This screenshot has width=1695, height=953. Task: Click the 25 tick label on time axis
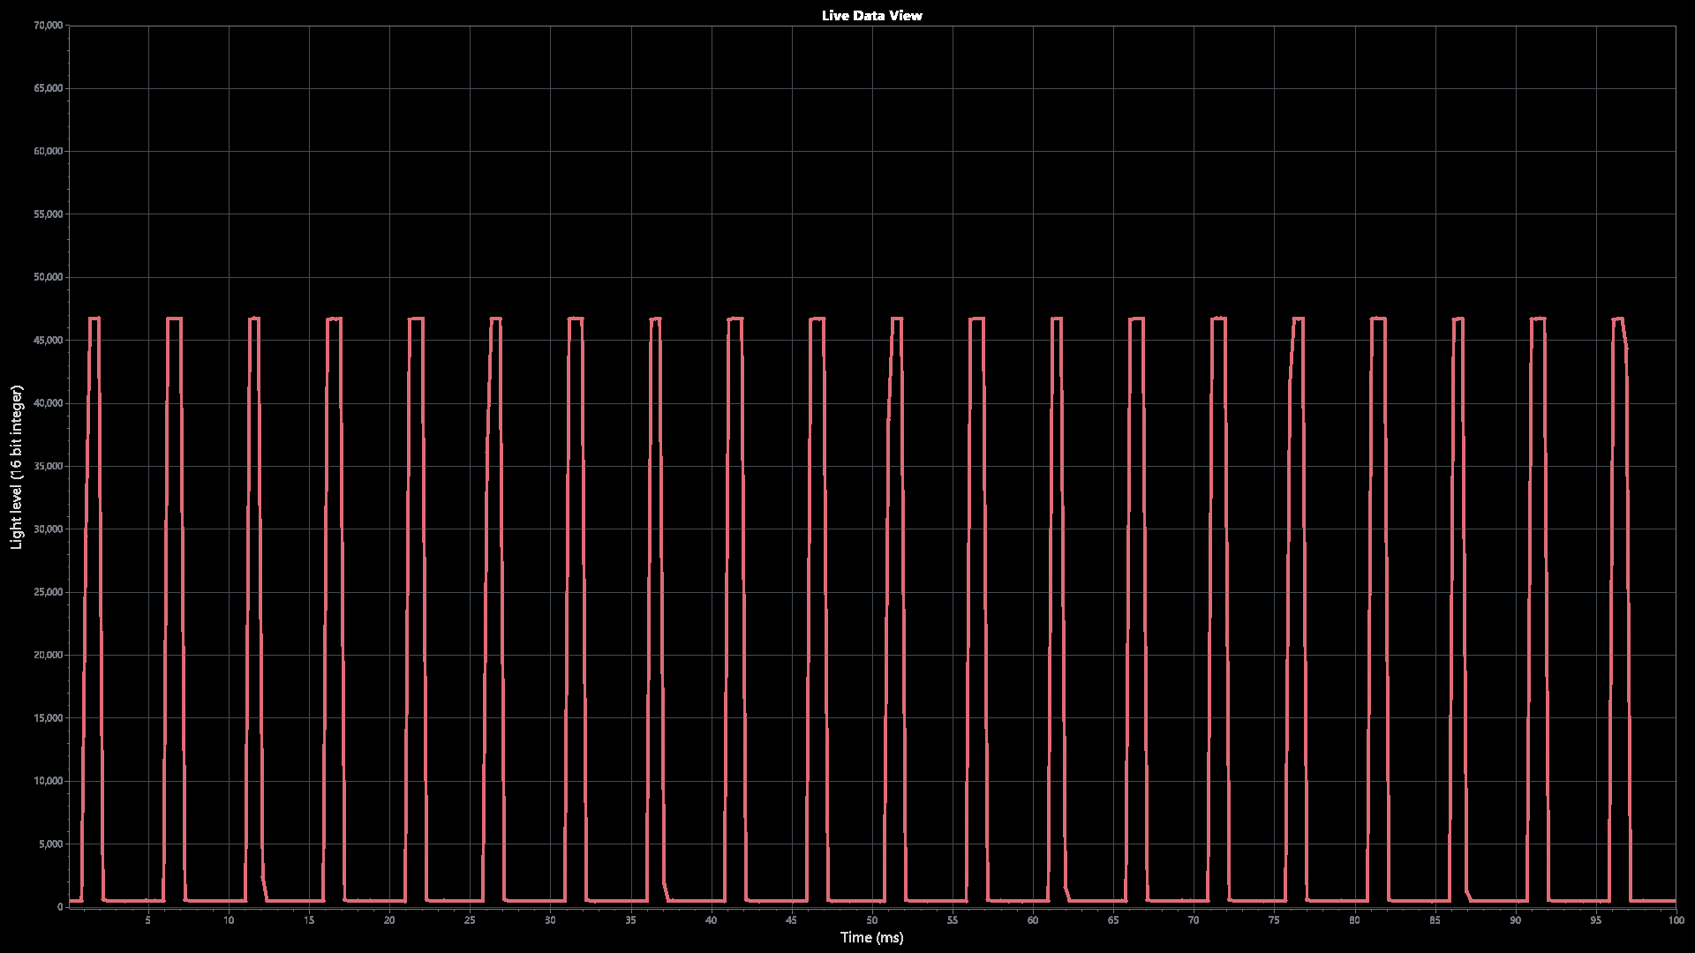[470, 920]
